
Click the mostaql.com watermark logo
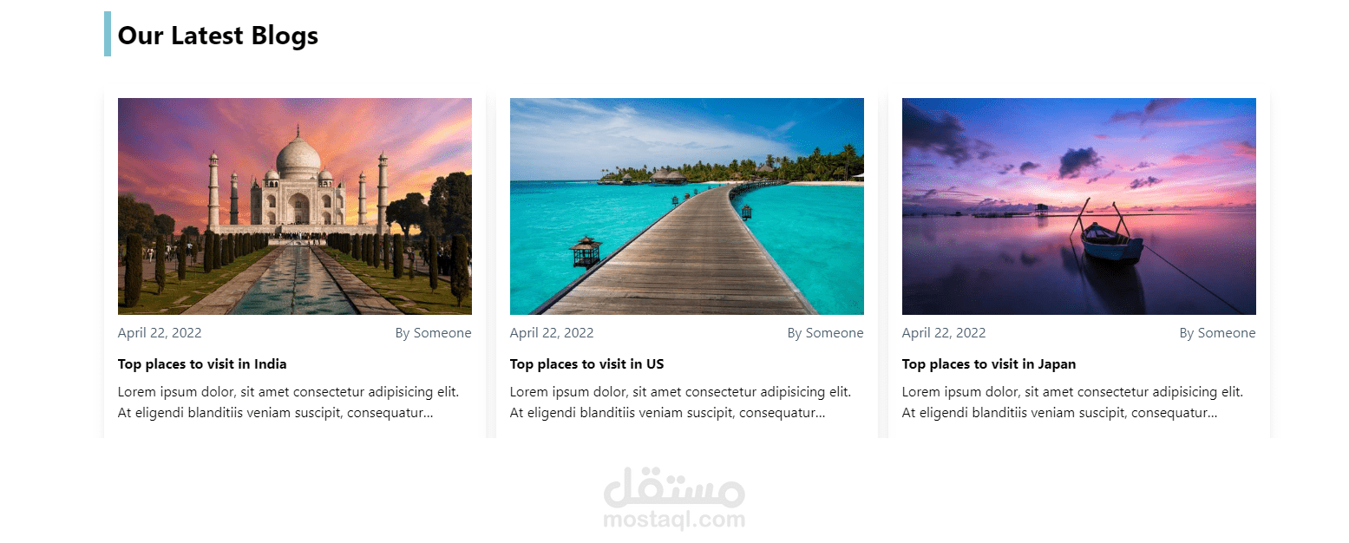(674, 498)
